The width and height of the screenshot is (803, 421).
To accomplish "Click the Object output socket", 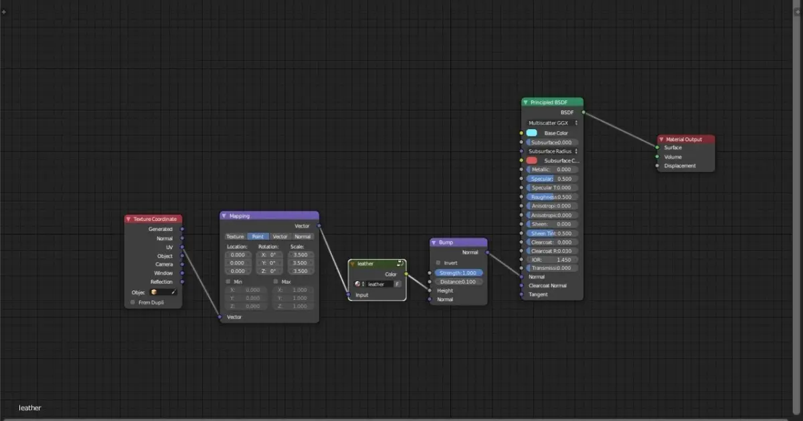I will click(182, 256).
